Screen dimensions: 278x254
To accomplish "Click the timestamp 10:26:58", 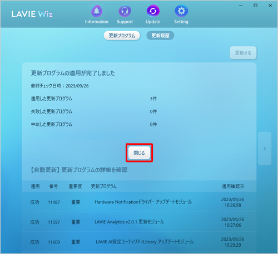I will (233, 205).
